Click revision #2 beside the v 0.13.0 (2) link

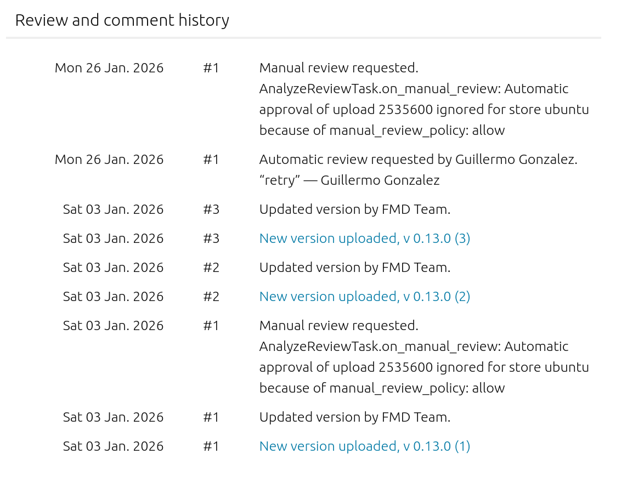[x=211, y=297]
